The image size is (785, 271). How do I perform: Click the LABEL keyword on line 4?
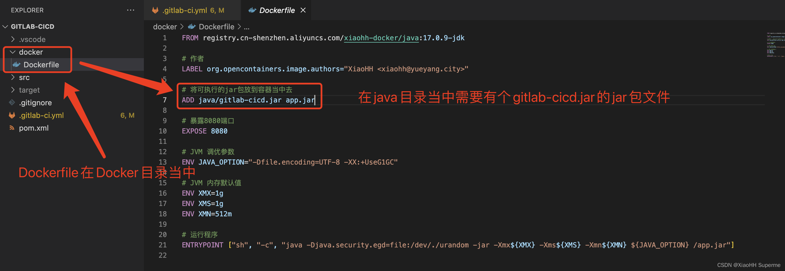[192, 69]
